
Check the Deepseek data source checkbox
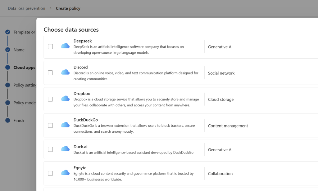click(50, 47)
